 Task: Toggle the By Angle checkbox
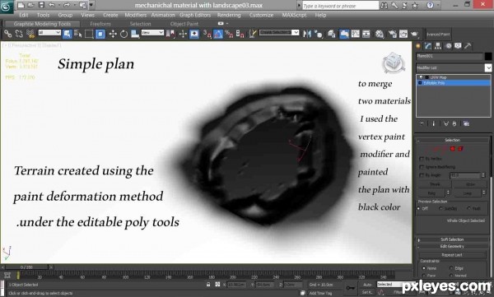click(x=422, y=174)
